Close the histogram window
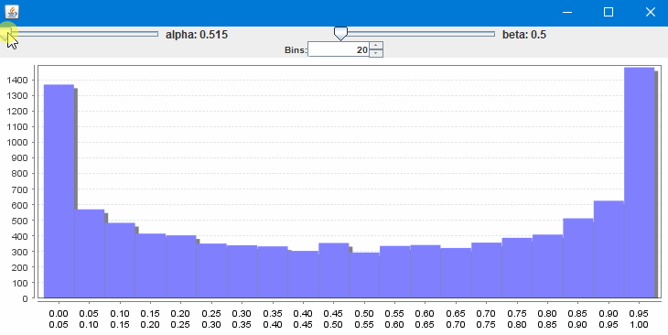668x335 pixels. click(650, 13)
